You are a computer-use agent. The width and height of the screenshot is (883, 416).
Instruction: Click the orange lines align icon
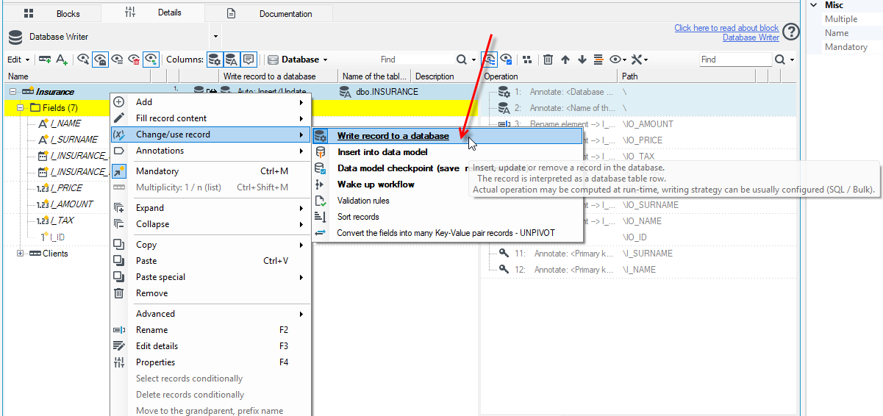pos(598,60)
